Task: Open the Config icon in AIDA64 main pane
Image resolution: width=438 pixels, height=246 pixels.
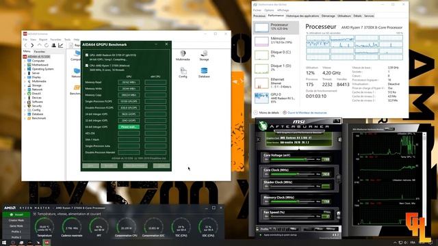Action: [x=183, y=72]
